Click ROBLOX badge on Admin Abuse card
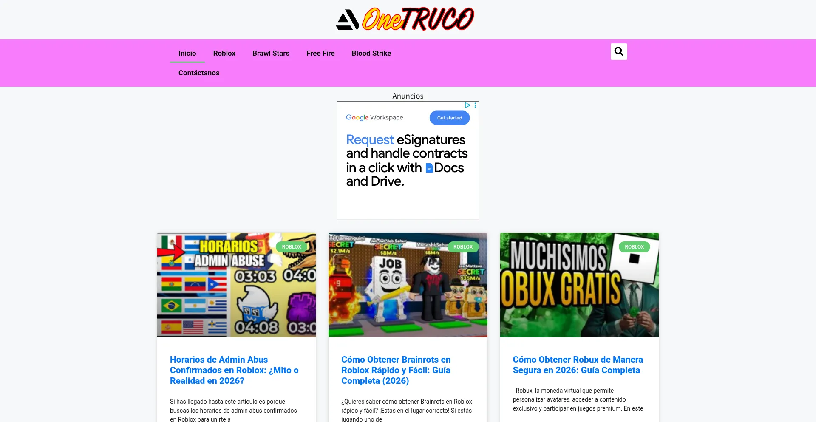Image resolution: width=816 pixels, height=422 pixels. tap(292, 247)
